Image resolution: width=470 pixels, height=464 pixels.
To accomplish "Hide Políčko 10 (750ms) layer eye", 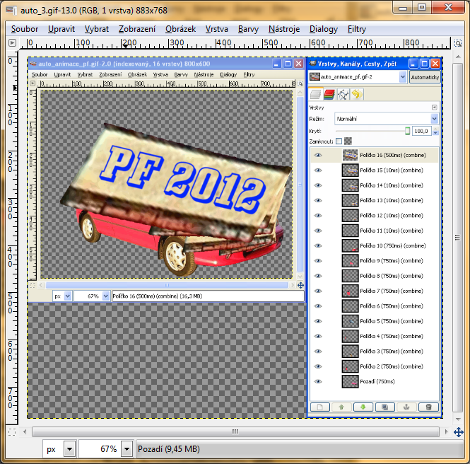I will coord(318,245).
